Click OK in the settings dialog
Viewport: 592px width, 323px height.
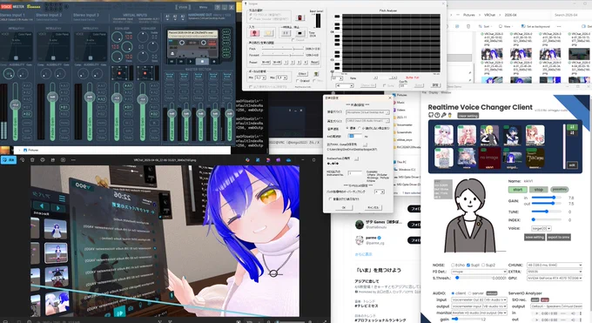pos(344,207)
